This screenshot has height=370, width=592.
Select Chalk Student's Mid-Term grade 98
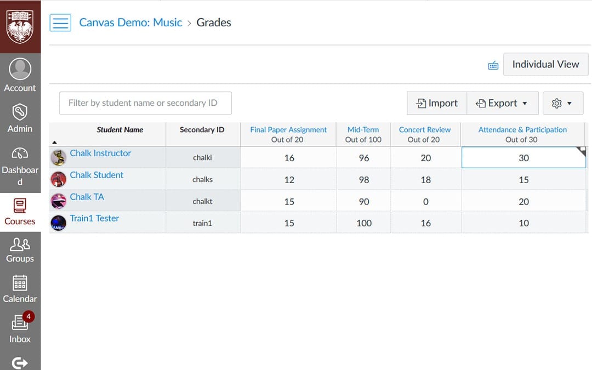[x=363, y=179]
